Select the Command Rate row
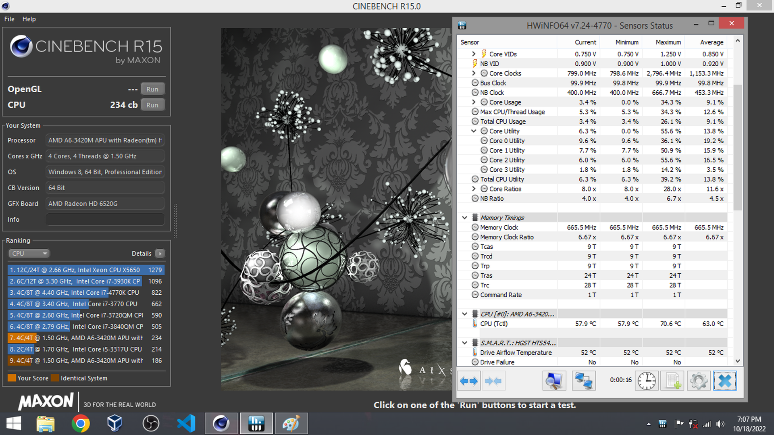Screen dimensions: 774x435 pos(592,295)
